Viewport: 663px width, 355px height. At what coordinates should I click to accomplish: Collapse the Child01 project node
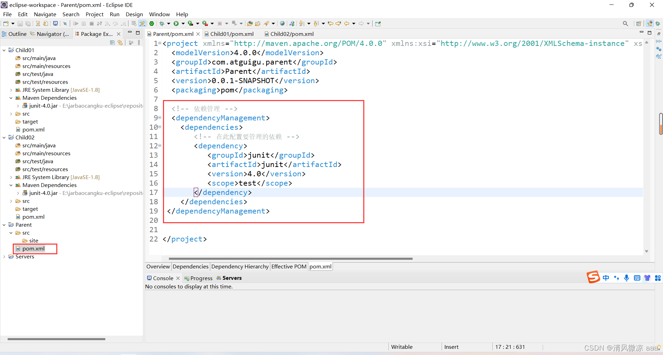pyautogui.click(x=4, y=50)
